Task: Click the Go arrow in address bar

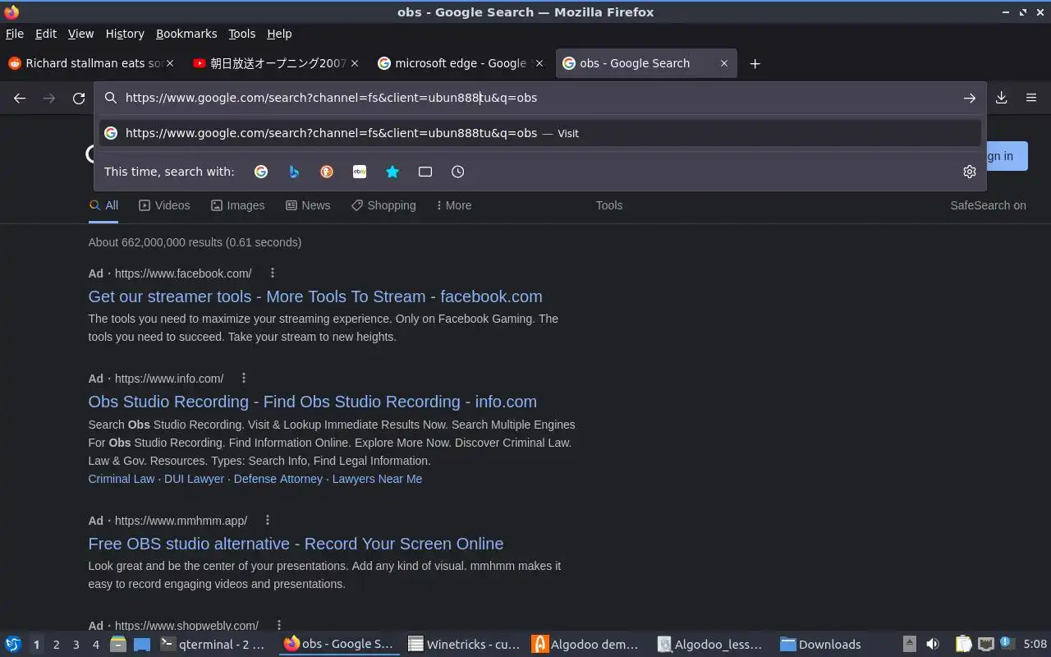Action: click(x=970, y=98)
